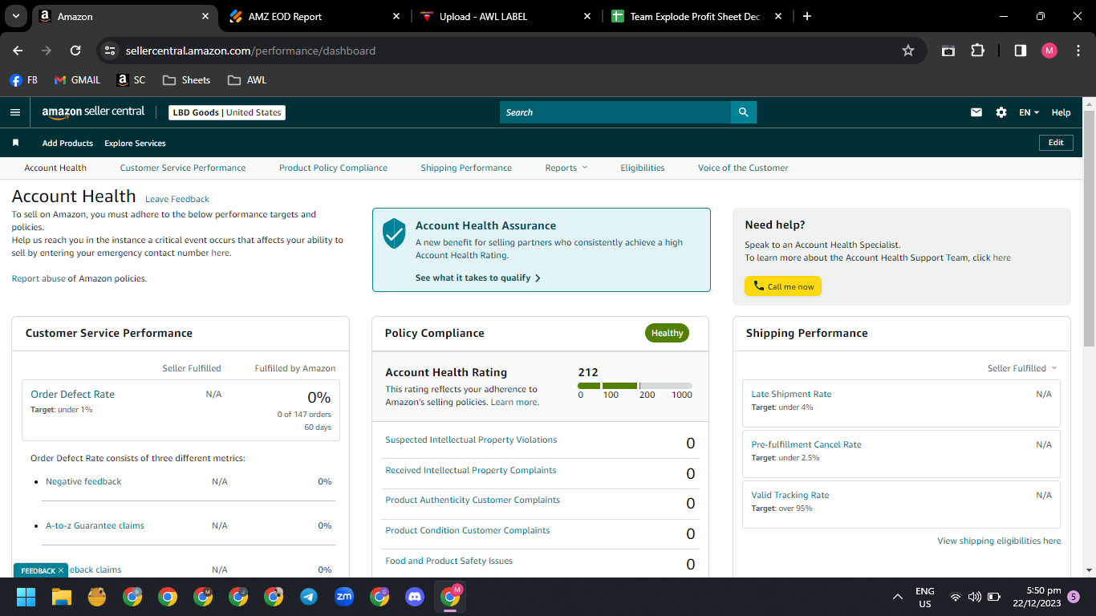Open the Windows Start menu

point(26,597)
